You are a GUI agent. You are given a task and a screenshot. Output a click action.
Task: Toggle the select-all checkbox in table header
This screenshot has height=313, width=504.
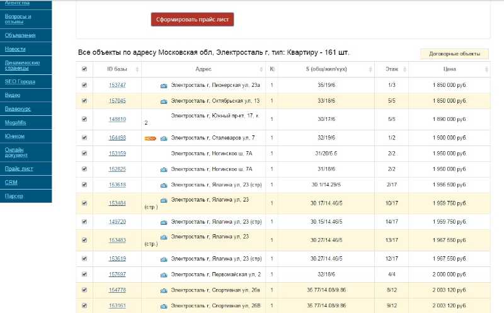(84, 69)
